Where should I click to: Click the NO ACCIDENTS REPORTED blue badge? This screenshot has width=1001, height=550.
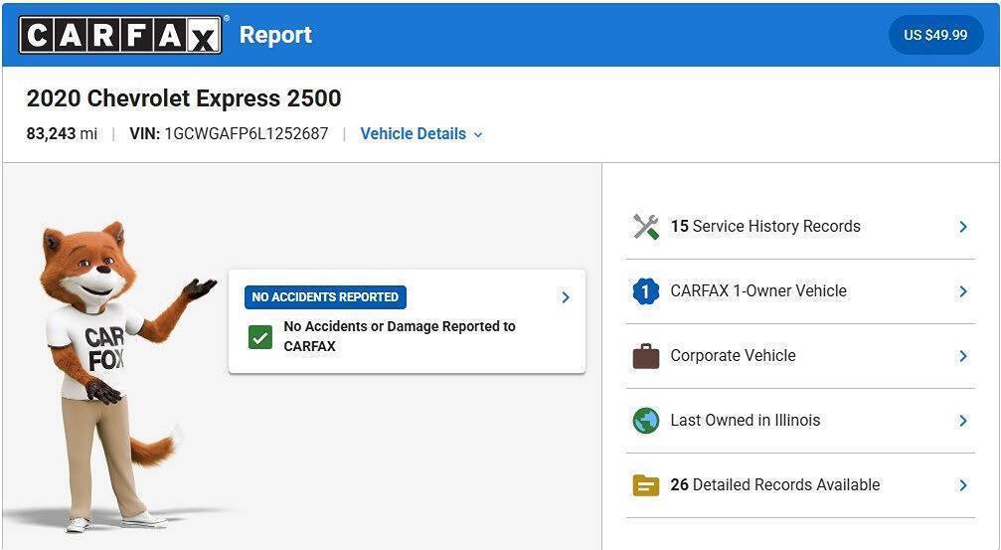point(325,297)
